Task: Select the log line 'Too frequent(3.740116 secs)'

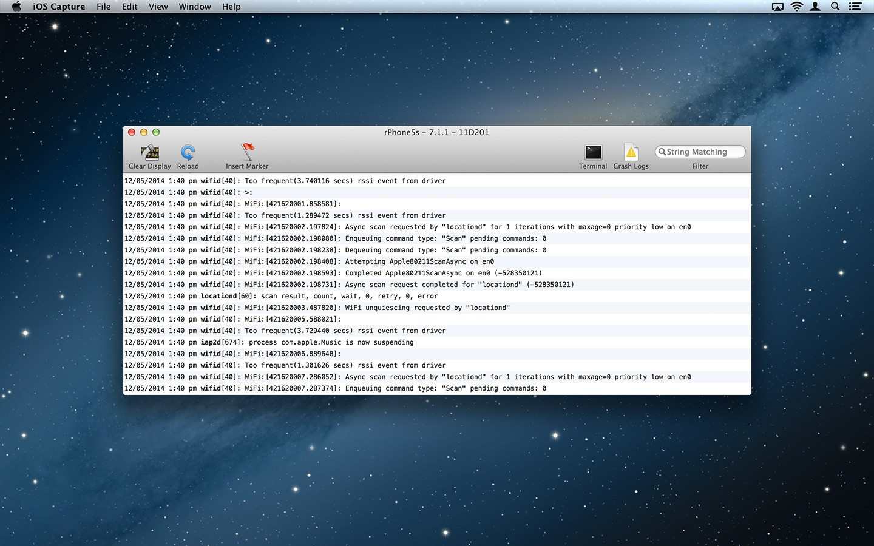Action: (437, 181)
